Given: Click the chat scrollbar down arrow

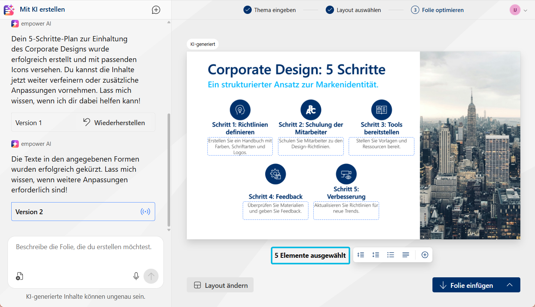Looking at the screenshot, I should 168,230.
